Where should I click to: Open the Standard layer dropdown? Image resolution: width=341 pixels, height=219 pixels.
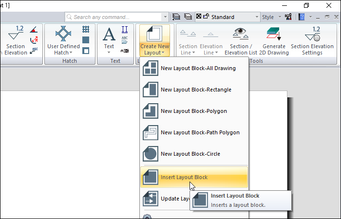pyautogui.click(x=227, y=17)
